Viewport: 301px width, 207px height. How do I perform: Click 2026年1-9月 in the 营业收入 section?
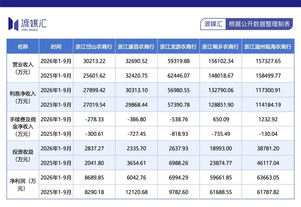(x=56, y=61)
